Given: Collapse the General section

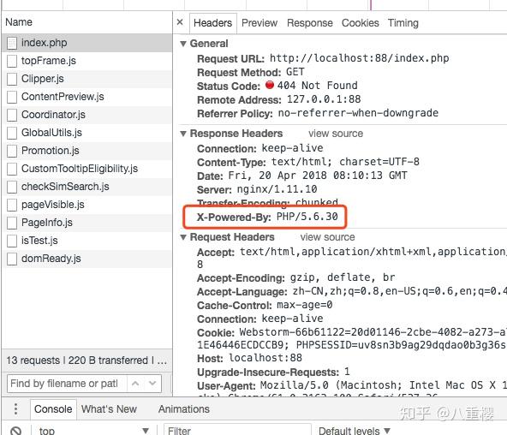Looking at the screenshot, I should (x=183, y=44).
